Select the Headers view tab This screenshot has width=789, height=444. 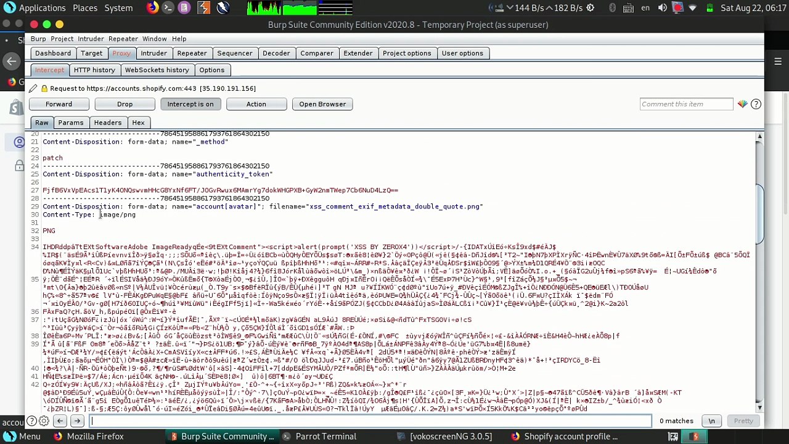click(x=108, y=123)
